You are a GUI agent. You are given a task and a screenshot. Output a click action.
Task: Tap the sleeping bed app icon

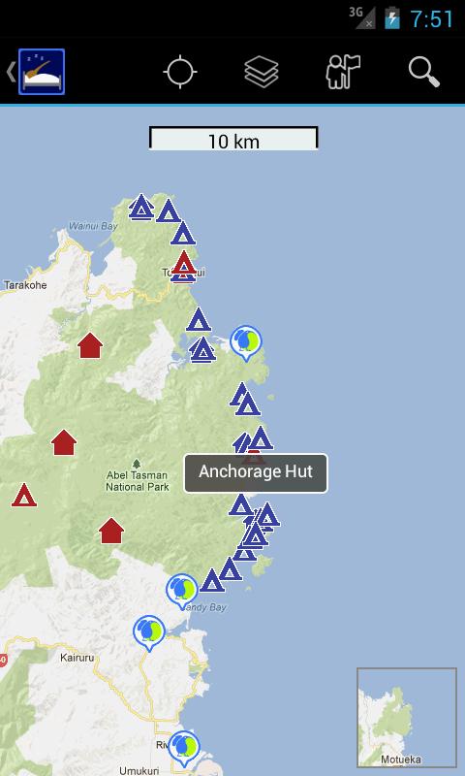point(42,72)
